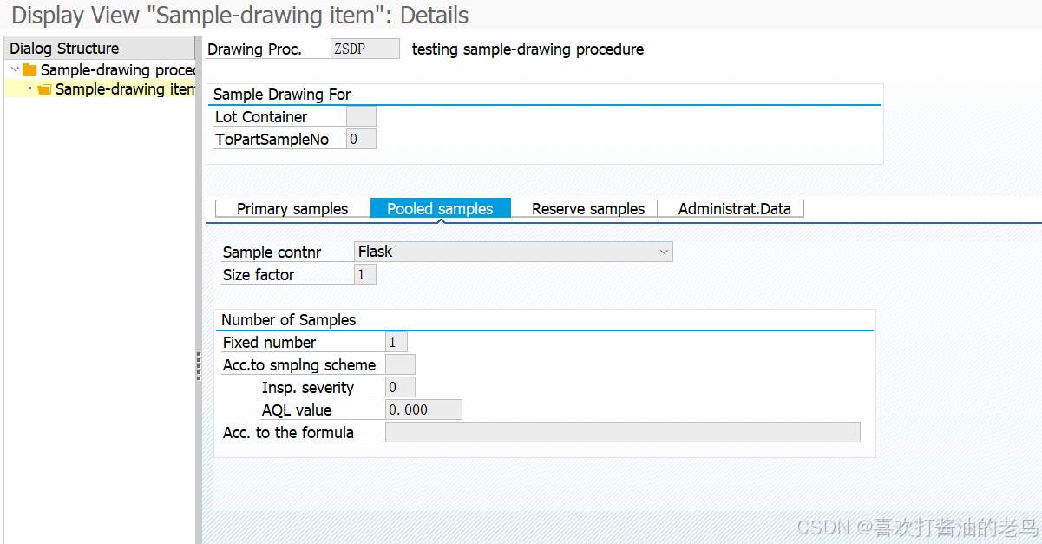Edit the Size factor value
Viewport: 1042px width, 544px height.
364,273
